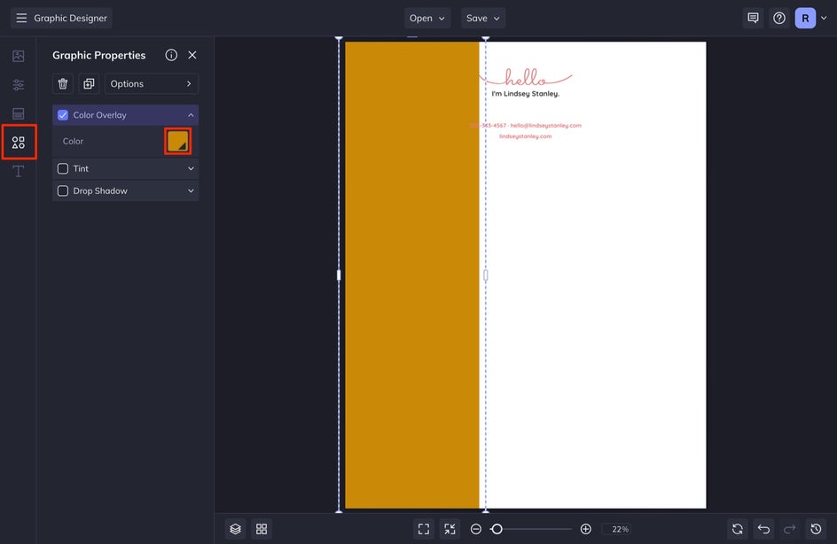This screenshot has width=837, height=544.
Task: Open the feedback comments icon
Action: pos(753,18)
